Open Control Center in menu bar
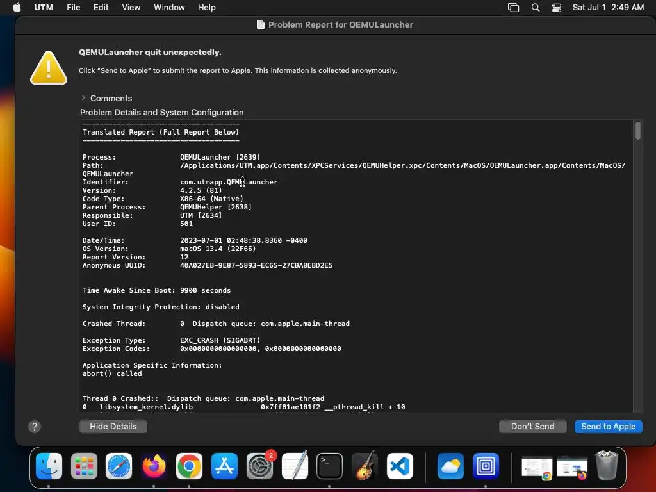656x492 pixels. click(557, 8)
